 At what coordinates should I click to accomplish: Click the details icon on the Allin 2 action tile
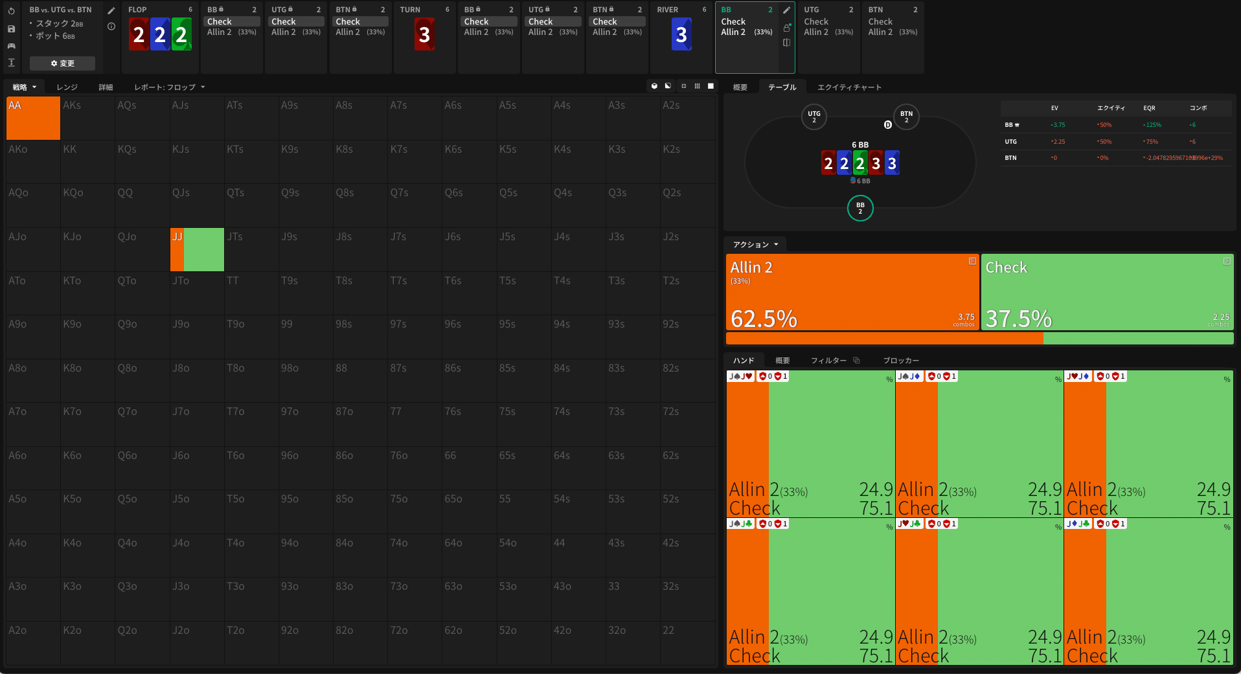tap(972, 261)
